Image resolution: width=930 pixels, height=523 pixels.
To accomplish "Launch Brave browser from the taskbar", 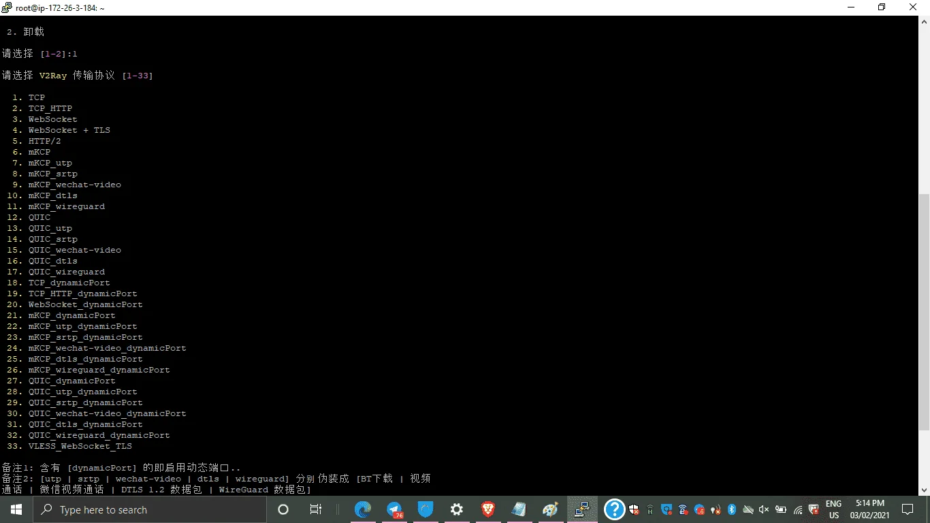I will click(488, 509).
